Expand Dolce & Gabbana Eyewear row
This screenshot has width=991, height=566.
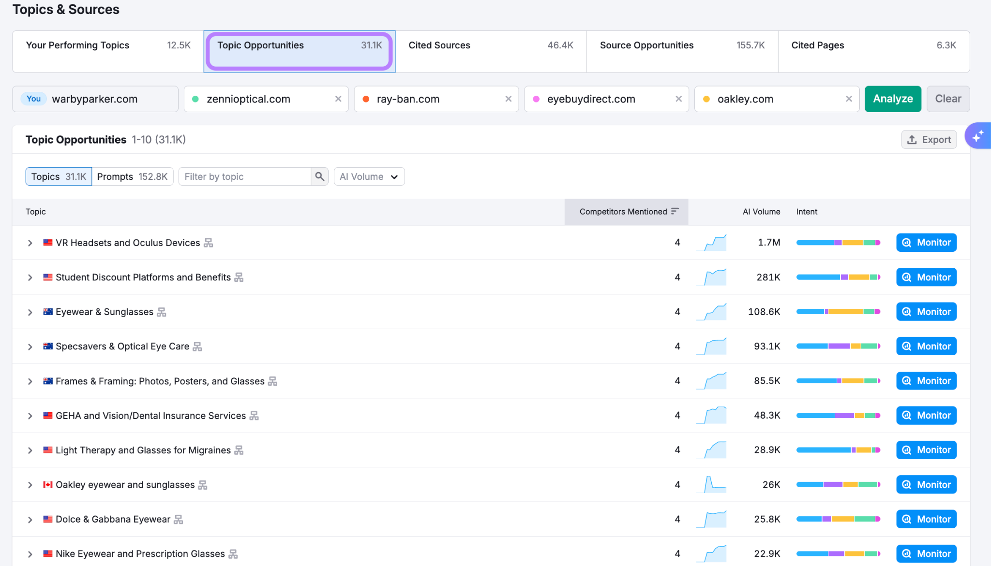[x=30, y=520]
